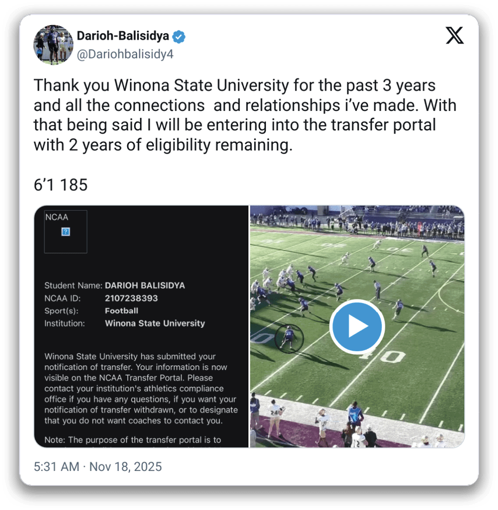Click the Darioh-Balisidya display name
This screenshot has height=510, width=498.
pos(122,36)
